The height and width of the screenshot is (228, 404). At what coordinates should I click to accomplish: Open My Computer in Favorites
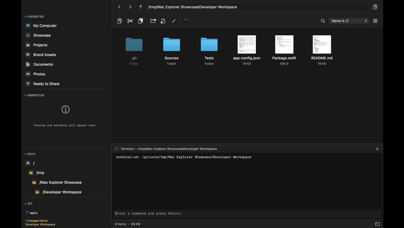tap(45, 26)
